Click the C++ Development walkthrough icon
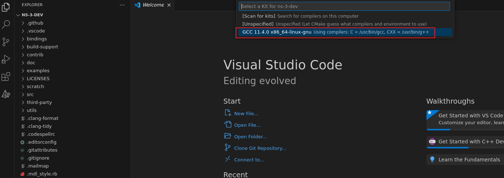Viewport: 504px width, 178px height. [x=432, y=142]
